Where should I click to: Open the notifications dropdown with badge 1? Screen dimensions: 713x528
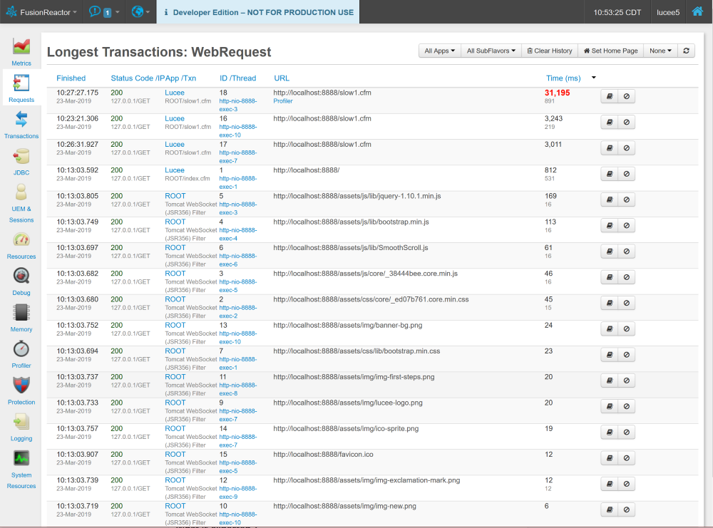(x=103, y=12)
